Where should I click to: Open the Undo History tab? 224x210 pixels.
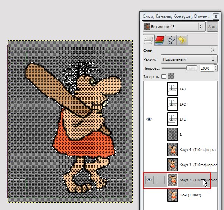coord(182,40)
